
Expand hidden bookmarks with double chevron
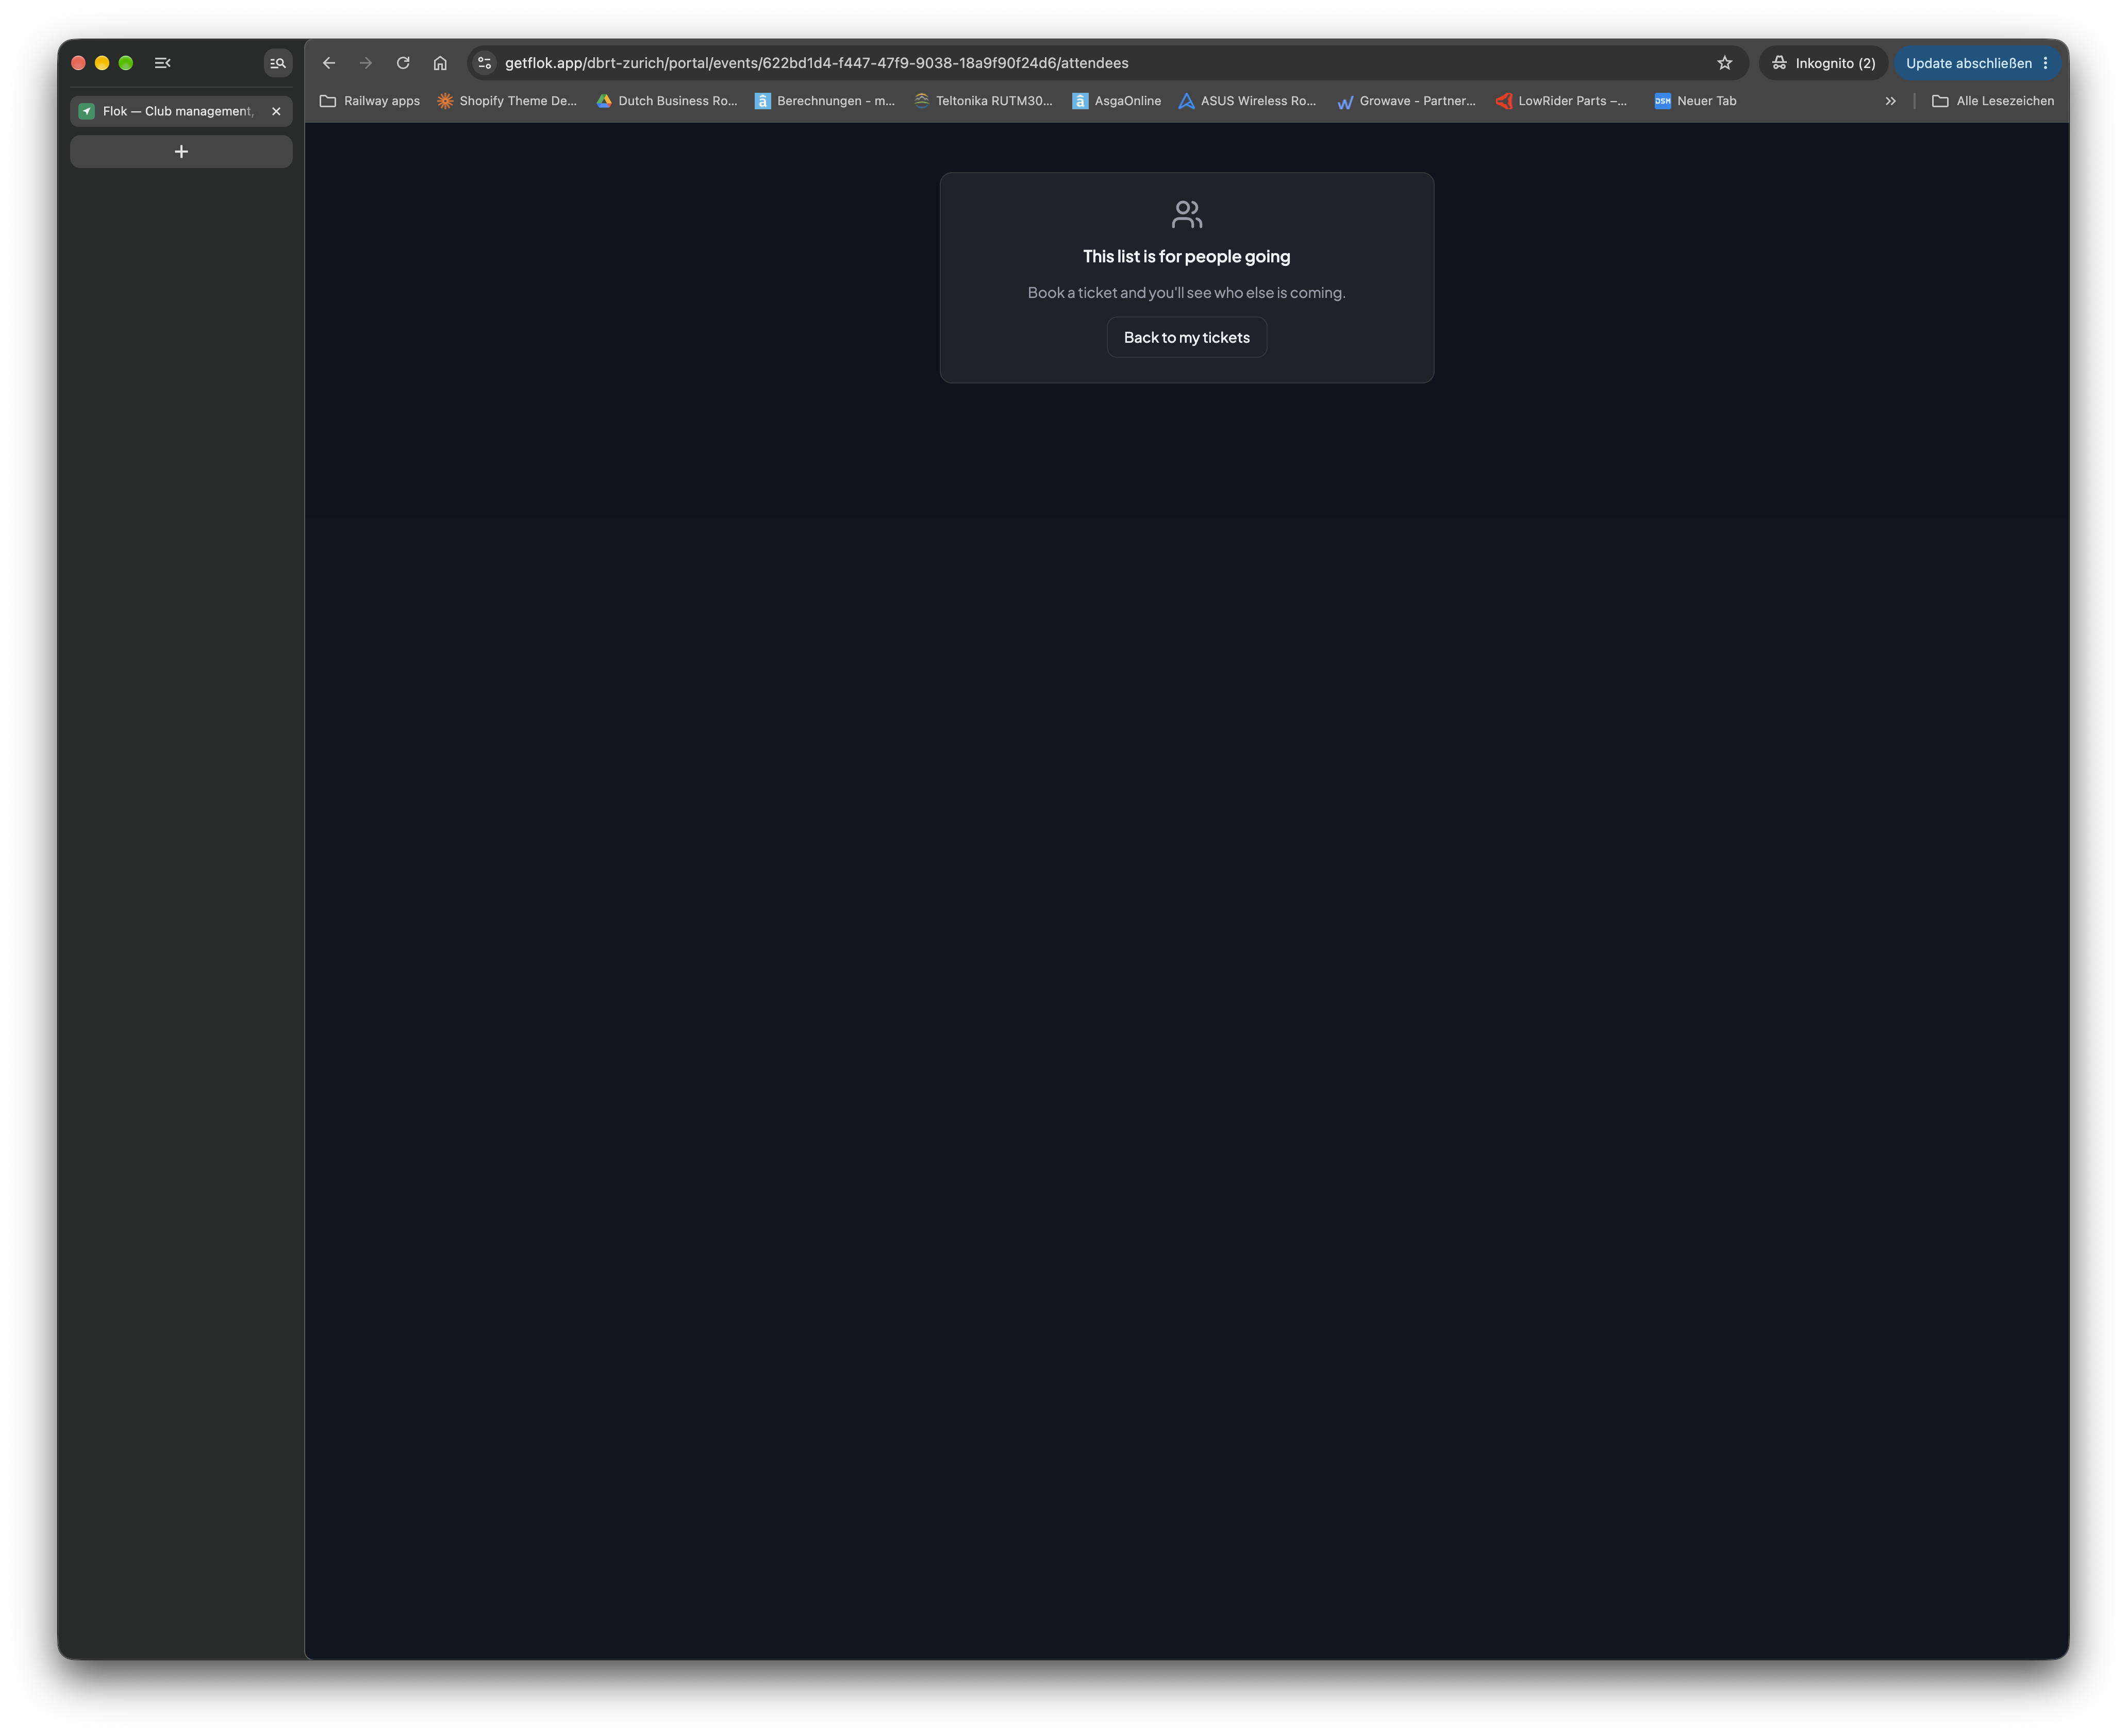[1890, 101]
